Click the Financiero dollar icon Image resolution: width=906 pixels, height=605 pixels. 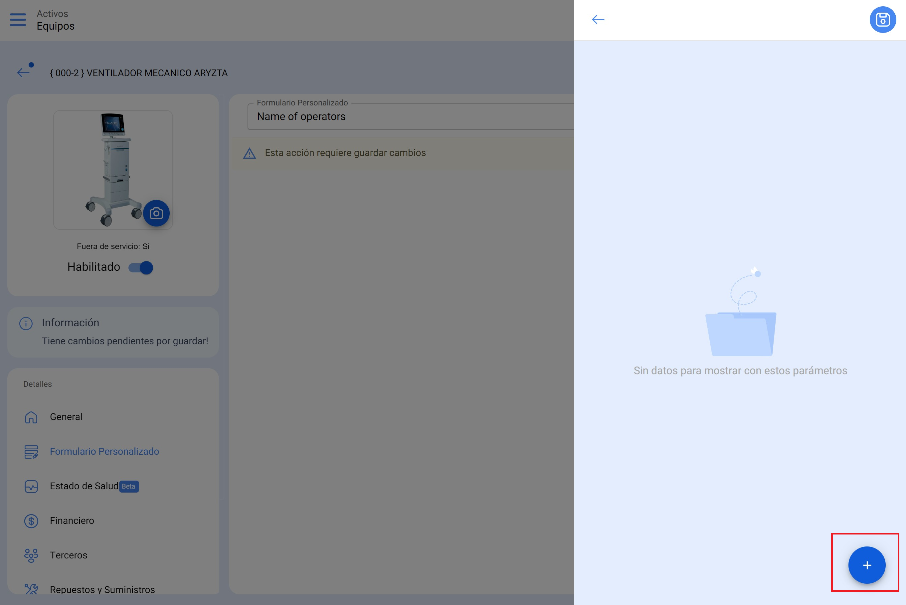click(31, 521)
